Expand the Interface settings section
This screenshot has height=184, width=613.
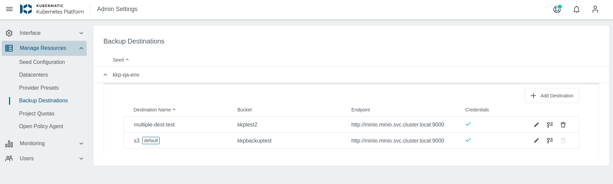click(44, 33)
